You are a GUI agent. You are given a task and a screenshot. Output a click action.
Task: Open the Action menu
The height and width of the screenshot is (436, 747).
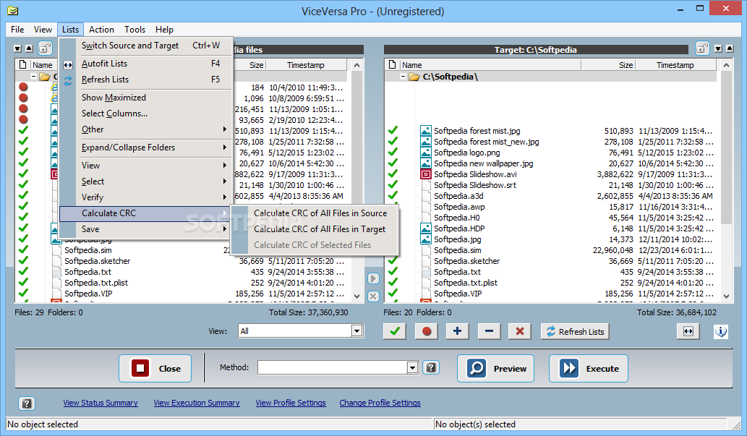click(101, 30)
